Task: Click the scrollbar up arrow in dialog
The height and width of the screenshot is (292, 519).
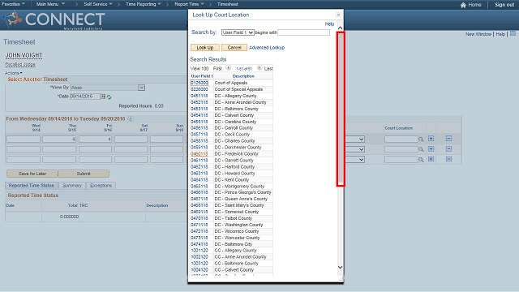Action: click(340, 28)
